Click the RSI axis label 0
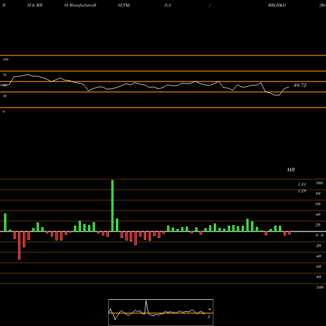This screenshot has width=326, height=326. click(x=4, y=111)
